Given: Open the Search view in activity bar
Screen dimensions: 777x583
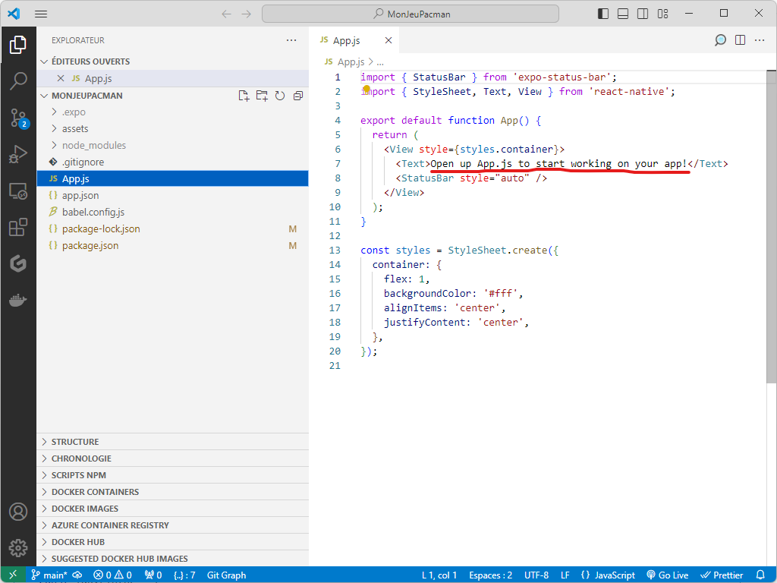Looking at the screenshot, I should pos(18,81).
